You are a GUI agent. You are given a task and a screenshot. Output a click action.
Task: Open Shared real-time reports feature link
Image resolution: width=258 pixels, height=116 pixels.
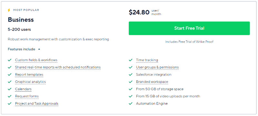[x=58, y=67]
